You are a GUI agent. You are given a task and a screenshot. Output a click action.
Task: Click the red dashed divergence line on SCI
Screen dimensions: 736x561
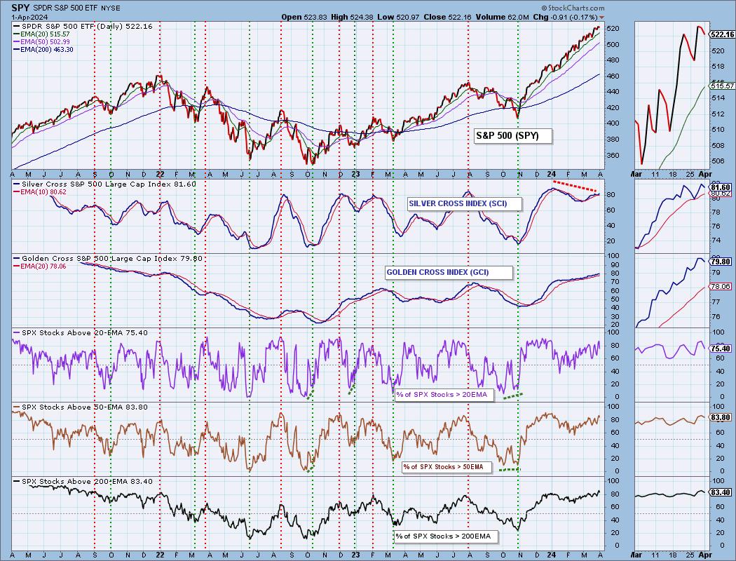(x=576, y=185)
